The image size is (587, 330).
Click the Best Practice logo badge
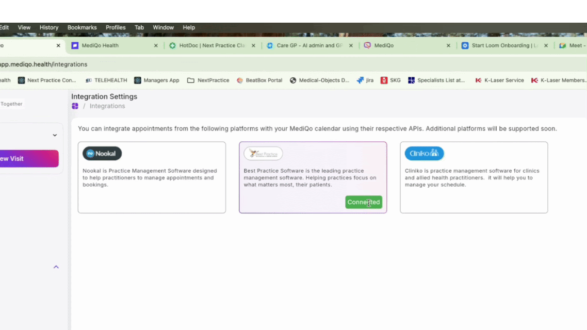(x=263, y=154)
